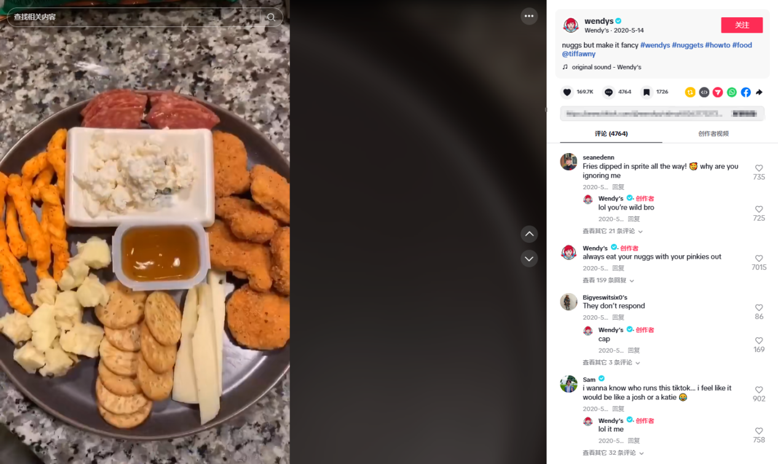
Task: Select the 评论 (4764) tab
Action: pos(611,133)
